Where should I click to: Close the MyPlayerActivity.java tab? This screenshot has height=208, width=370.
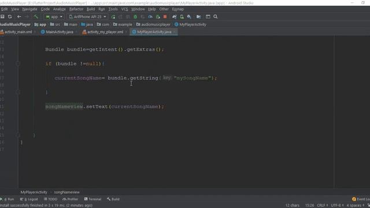175,32
